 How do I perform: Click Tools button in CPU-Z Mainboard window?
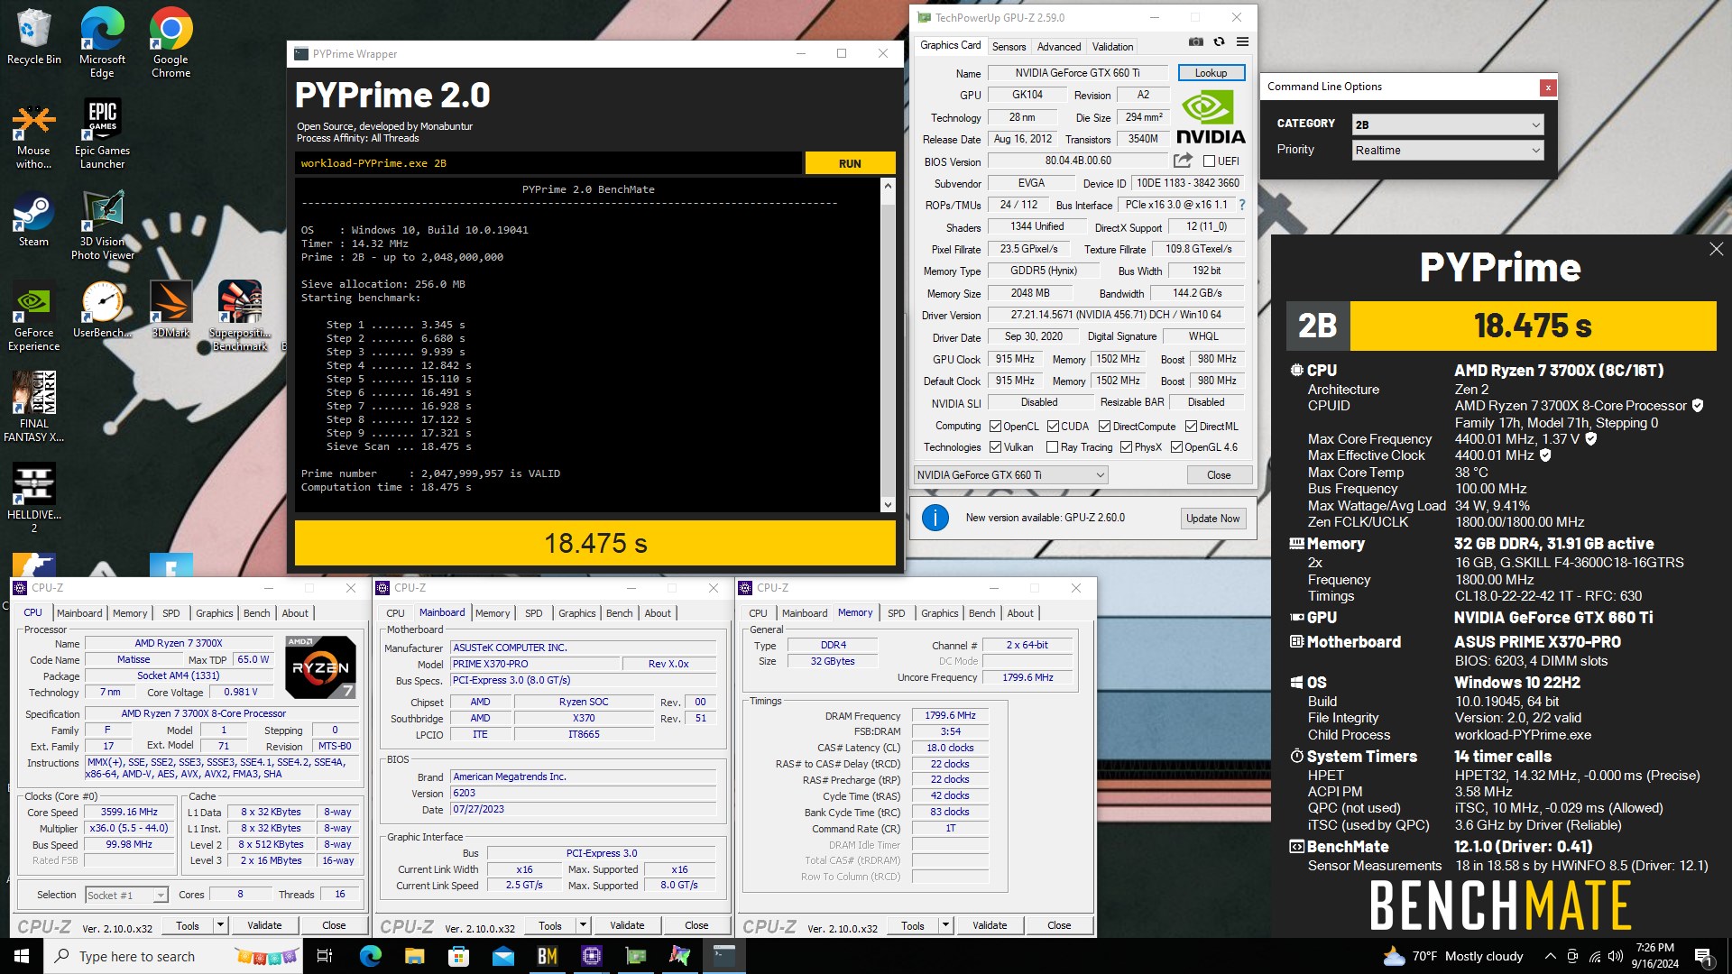550,925
